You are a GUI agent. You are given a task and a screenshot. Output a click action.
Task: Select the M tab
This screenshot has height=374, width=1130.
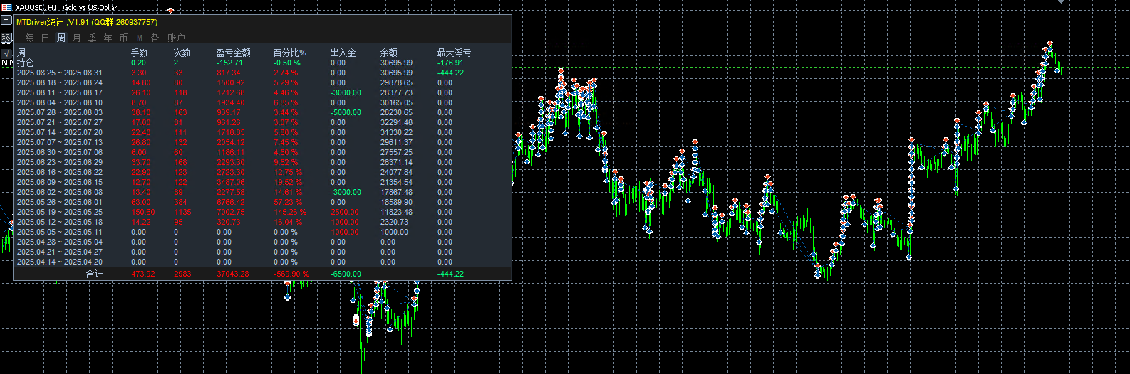point(140,38)
